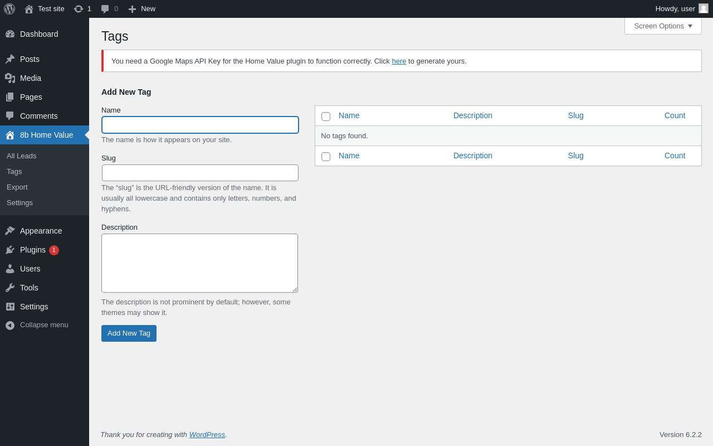Image resolution: width=713 pixels, height=446 pixels.
Task: Open the Pages menu label
Action: (x=31, y=97)
